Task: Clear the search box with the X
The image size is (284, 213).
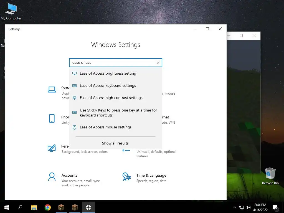Action: click(x=158, y=63)
